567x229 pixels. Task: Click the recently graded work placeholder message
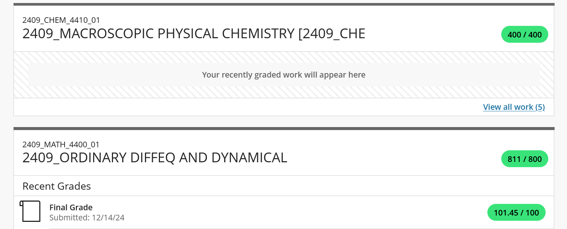(283, 75)
